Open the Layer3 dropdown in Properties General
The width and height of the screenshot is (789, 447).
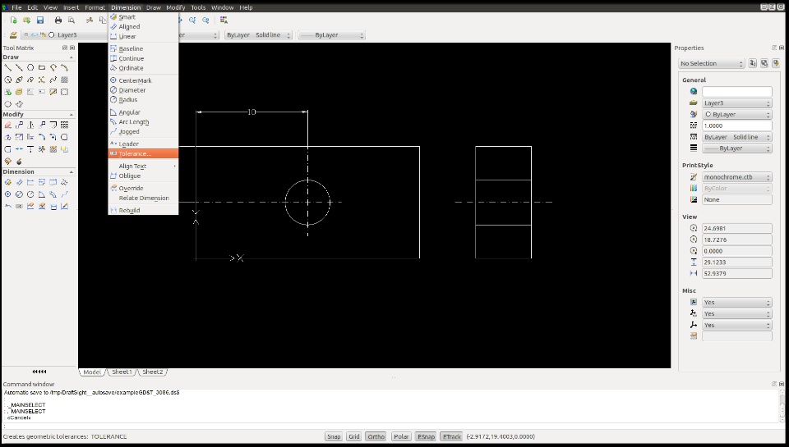click(737, 103)
